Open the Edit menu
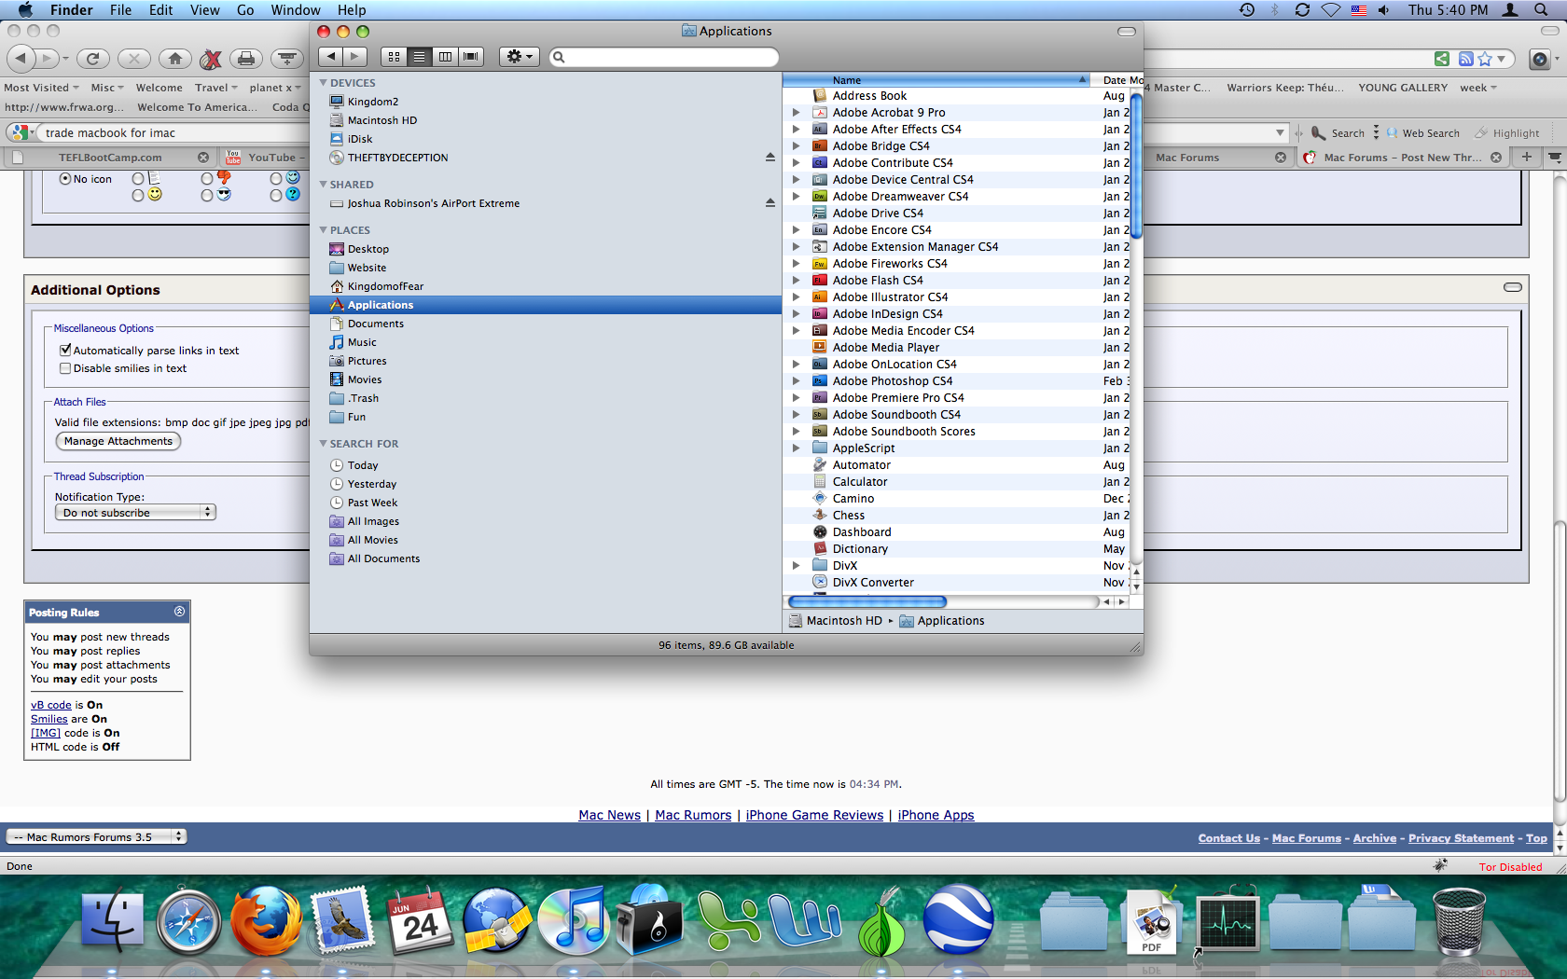The height and width of the screenshot is (979, 1567). [161, 10]
